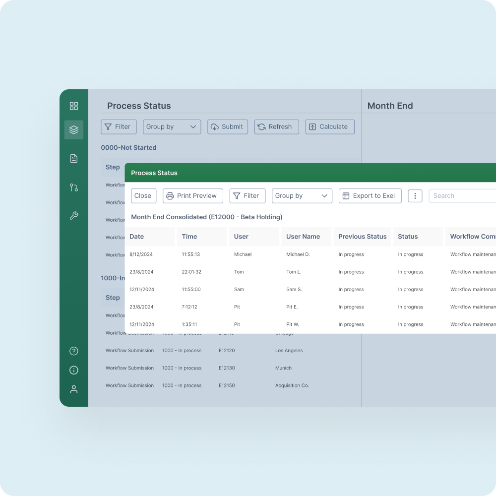Open the dashboard grid icon in the sidebar
Image resolution: width=496 pixels, height=496 pixels.
[x=73, y=106]
